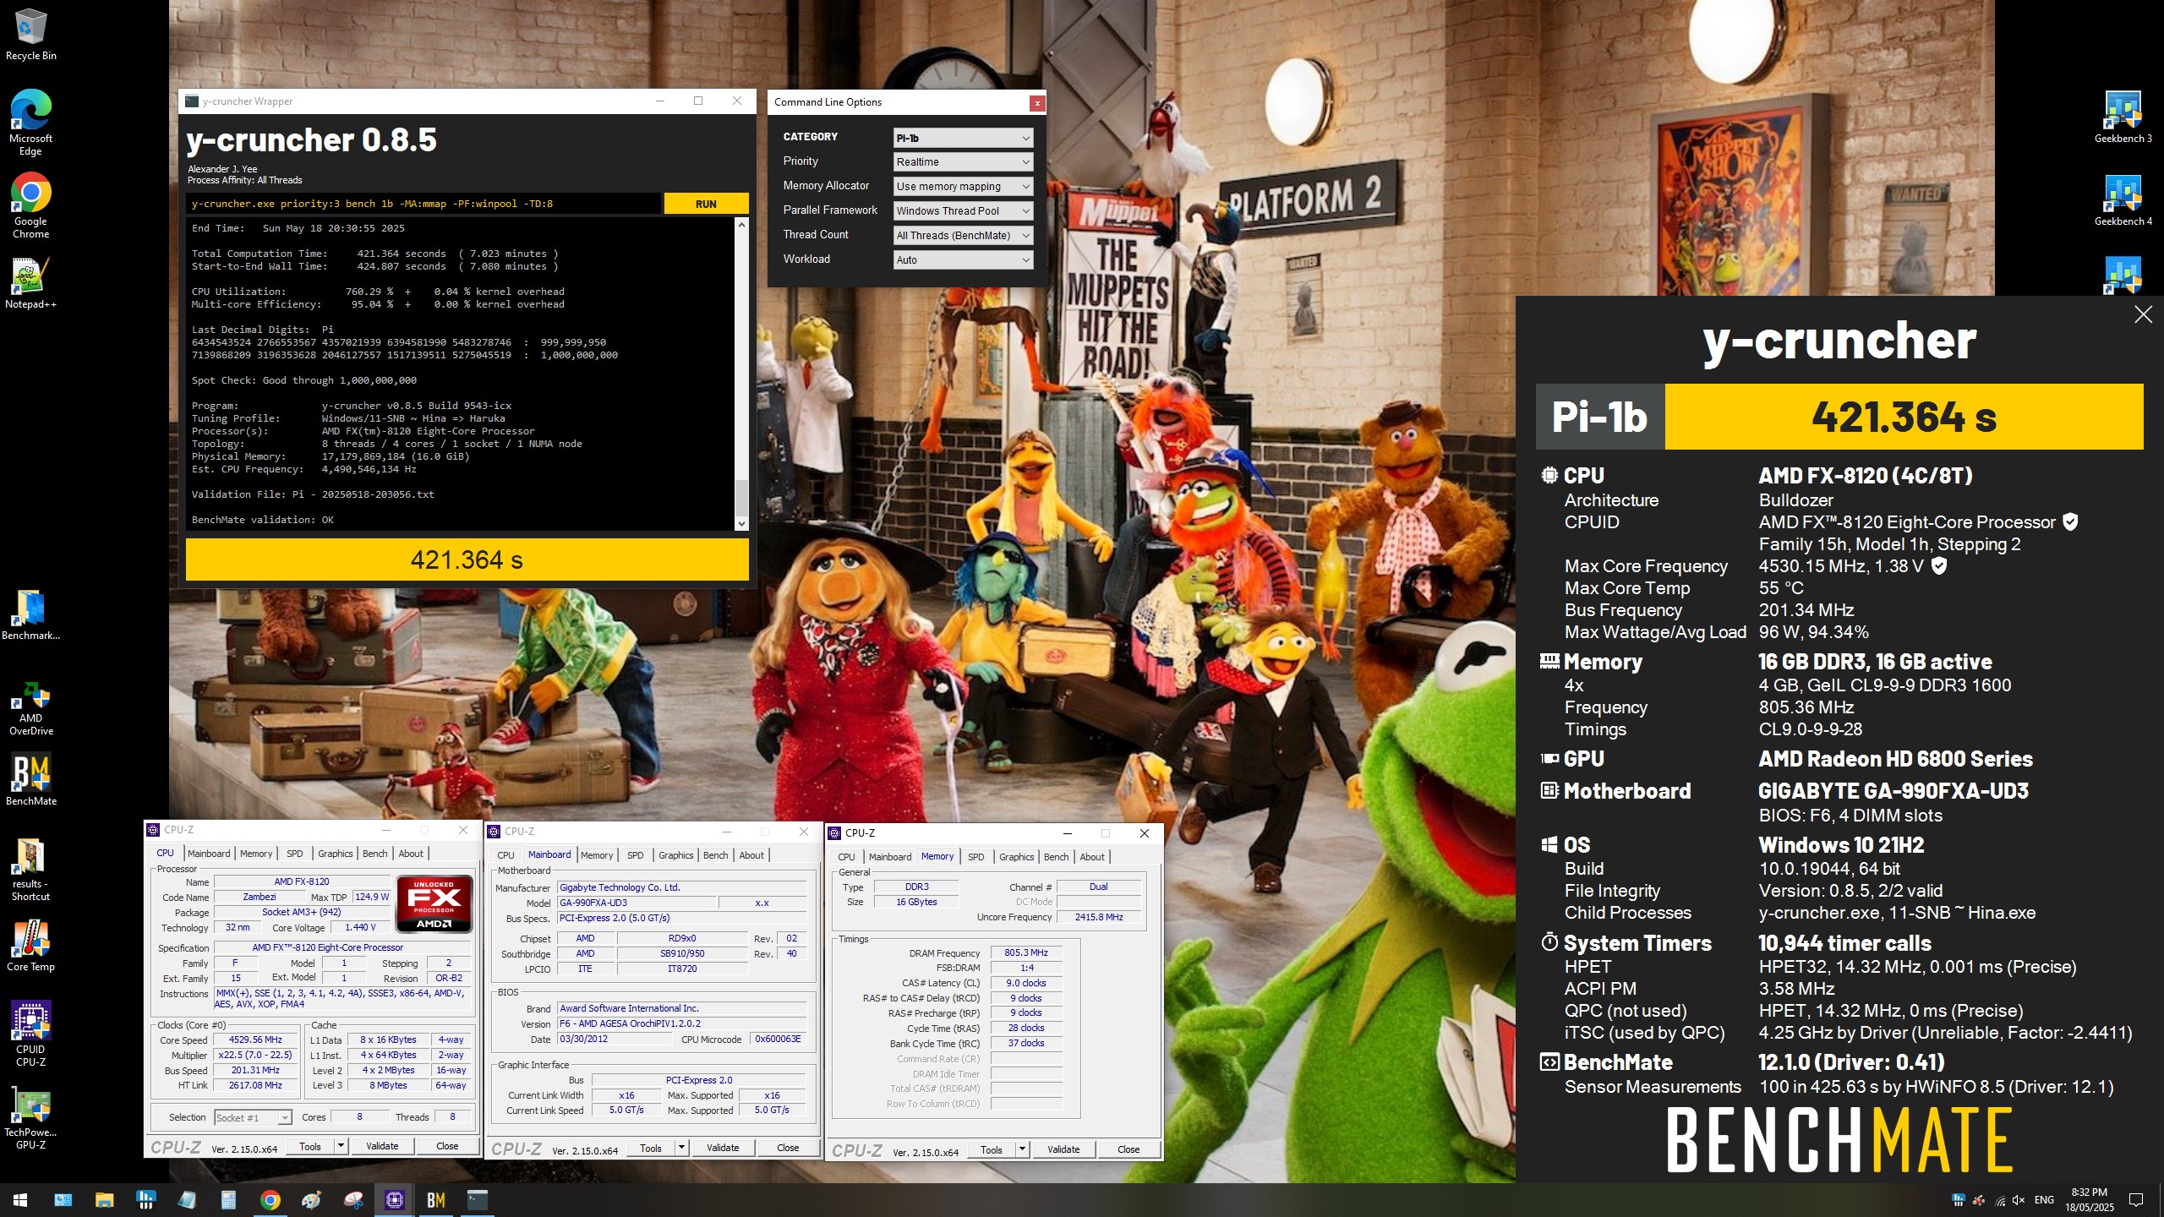The image size is (2164, 1217).
Task: Open the Recycle Bin desktop icon
Action: coord(30,35)
